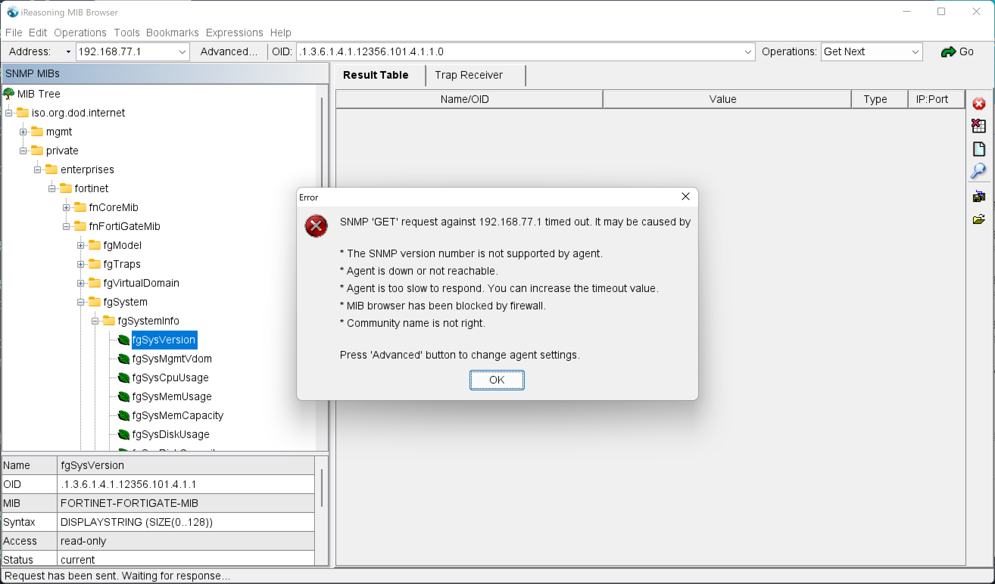Viewport: 995px width, 584px height.
Task: Click the open saved results folder icon
Action: click(x=978, y=219)
